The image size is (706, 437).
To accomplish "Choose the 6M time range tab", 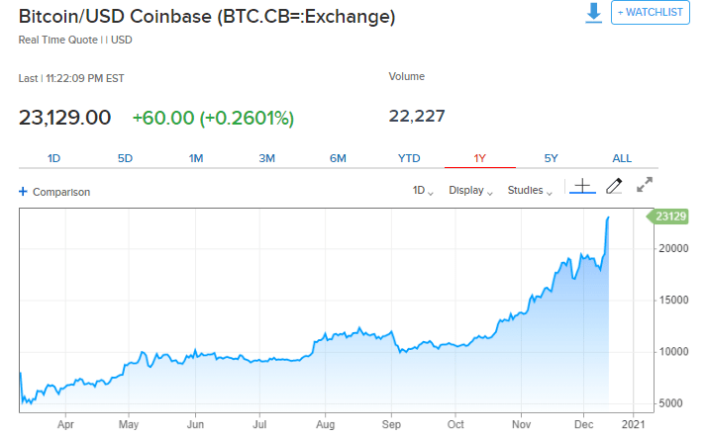I will 338,158.
